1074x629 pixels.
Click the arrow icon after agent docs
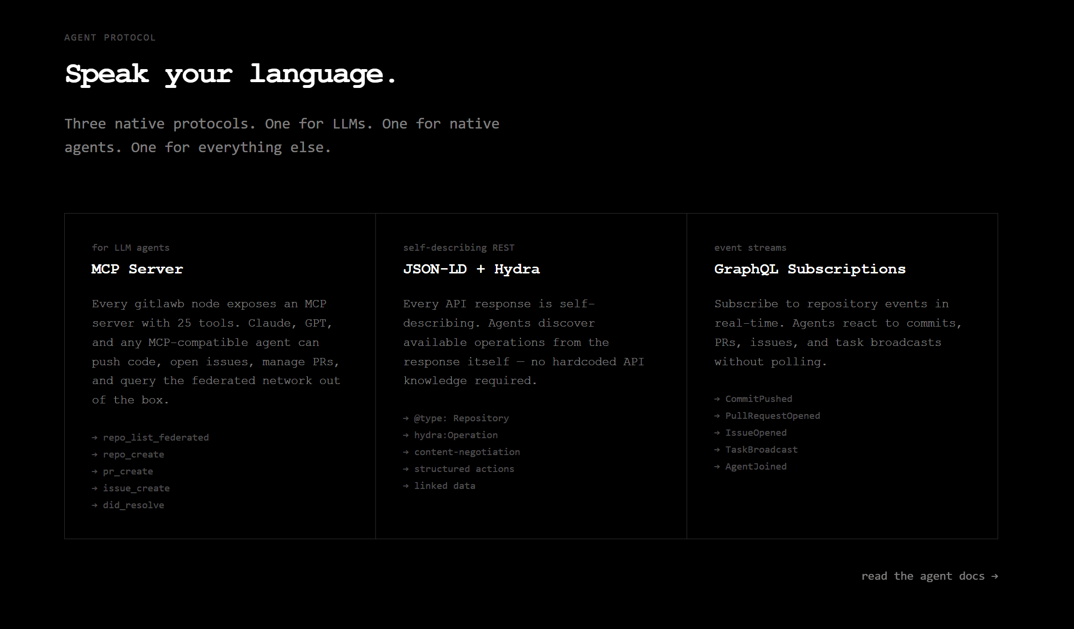pyautogui.click(x=994, y=576)
